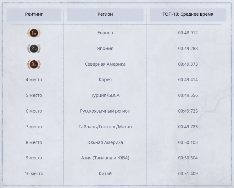Screen dimensions: 234x188
Task: Select the Китай region row
Action: tap(105, 174)
